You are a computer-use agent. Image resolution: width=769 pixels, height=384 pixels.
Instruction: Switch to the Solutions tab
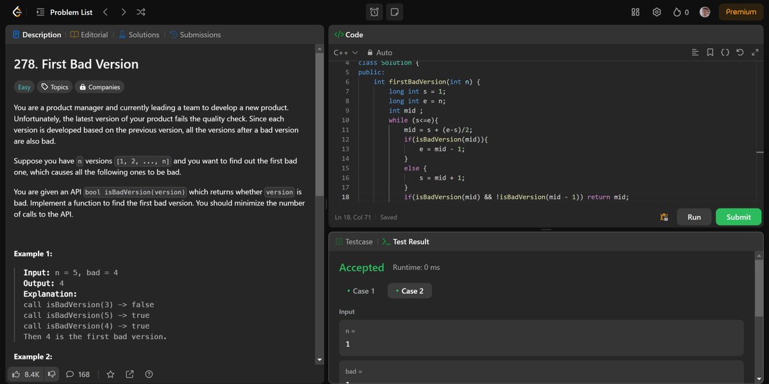tap(139, 34)
